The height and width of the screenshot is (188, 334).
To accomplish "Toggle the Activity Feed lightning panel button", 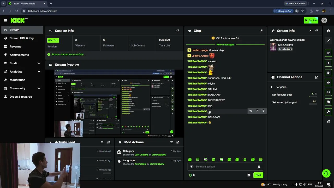I will tap(328, 63).
